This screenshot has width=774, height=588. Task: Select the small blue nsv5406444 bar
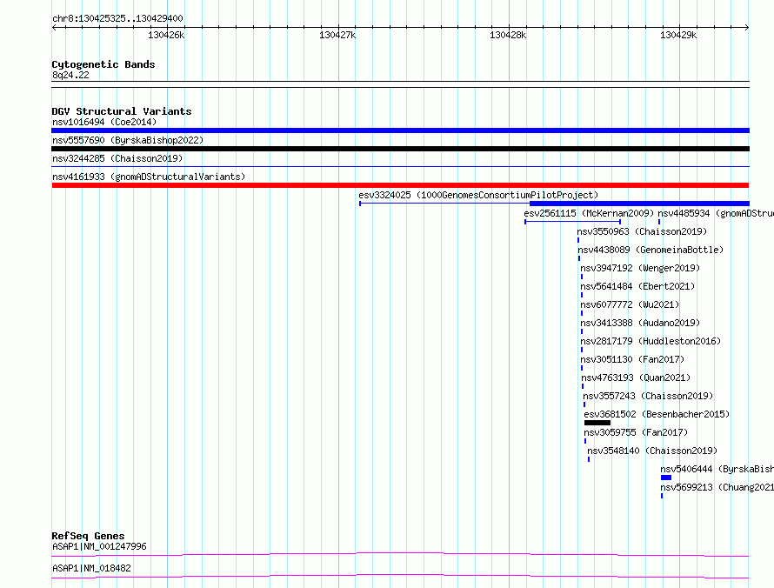tap(666, 478)
